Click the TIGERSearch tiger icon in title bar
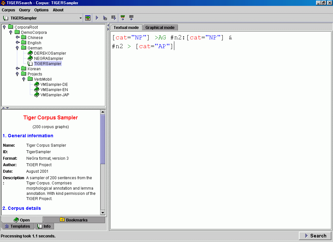333x242 pixels. coord(3,3)
